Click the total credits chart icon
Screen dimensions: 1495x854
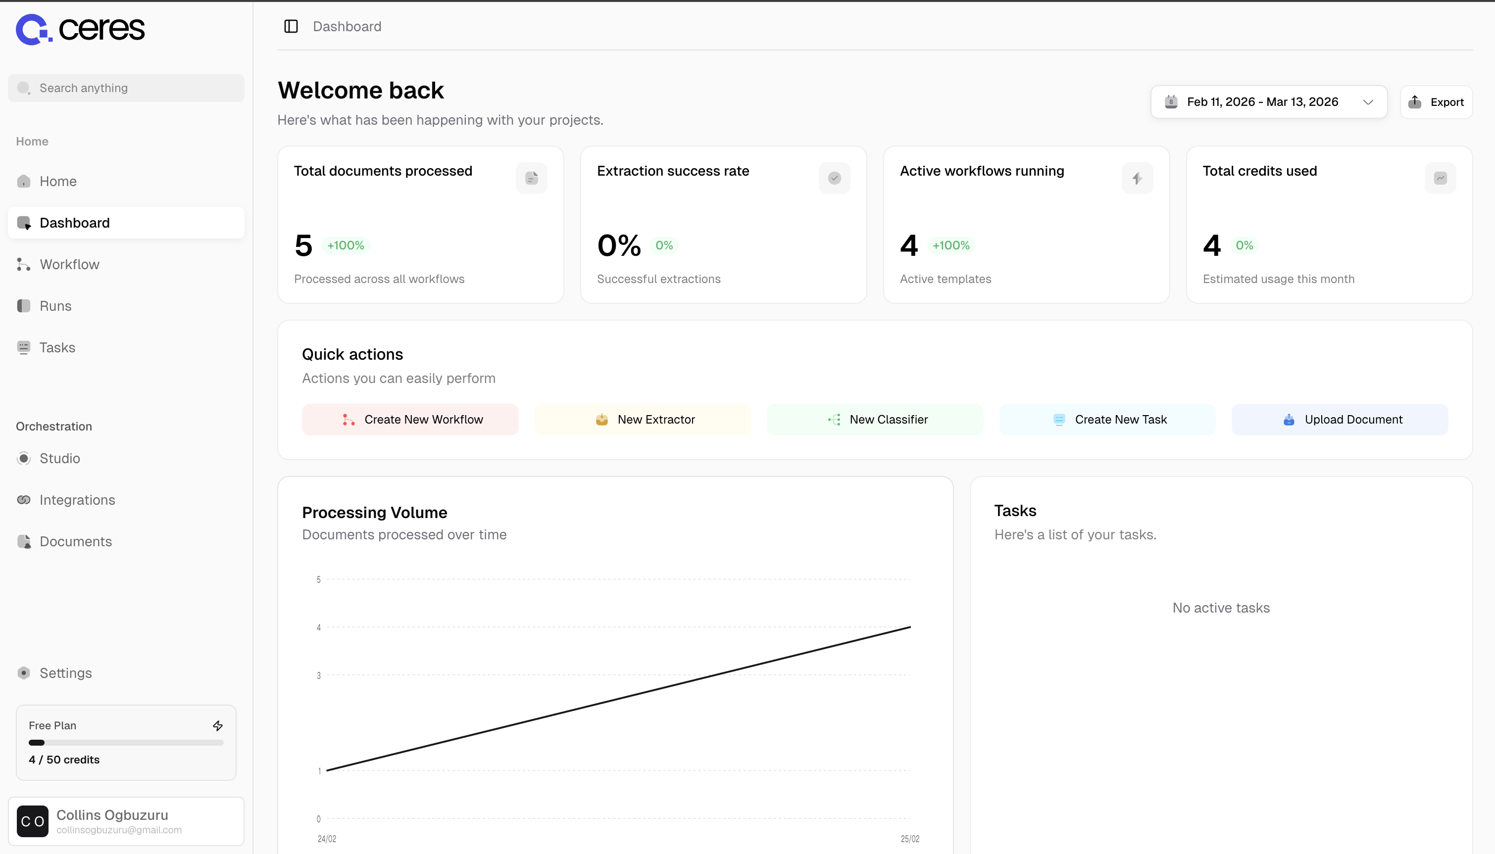(x=1440, y=178)
